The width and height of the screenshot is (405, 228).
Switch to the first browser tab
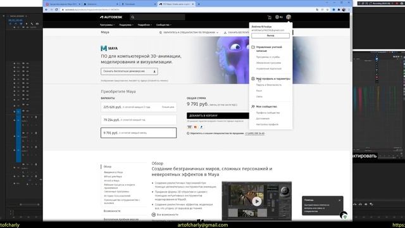pyautogui.click(x=63, y=4)
